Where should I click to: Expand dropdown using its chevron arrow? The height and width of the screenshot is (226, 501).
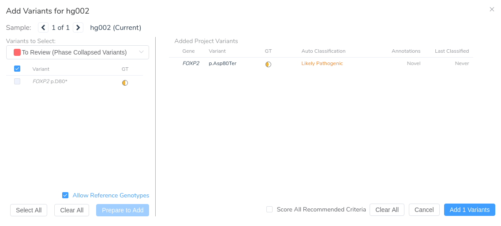click(141, 52)
